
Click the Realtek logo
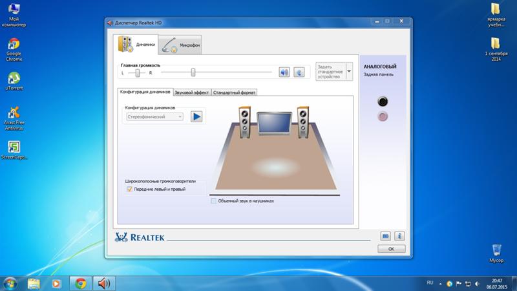[x=139, y=237]
